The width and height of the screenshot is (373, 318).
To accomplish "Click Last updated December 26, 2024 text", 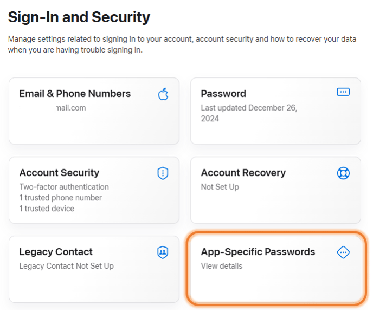I will pyautogui.click(x=249, y=113).
